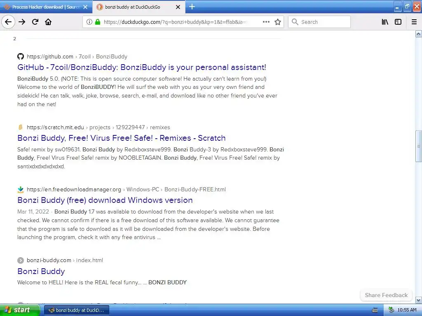
Task: Click the vertical scrollbar thumb
Action: 419,146
